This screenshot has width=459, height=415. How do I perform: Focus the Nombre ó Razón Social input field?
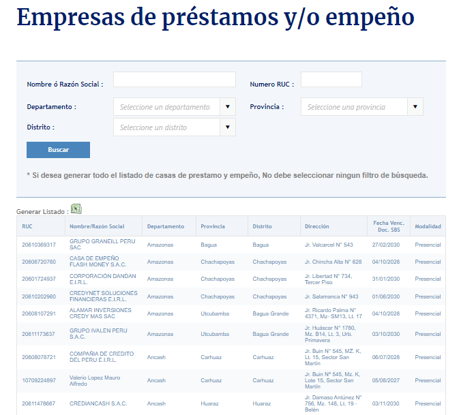pos(175,79)
